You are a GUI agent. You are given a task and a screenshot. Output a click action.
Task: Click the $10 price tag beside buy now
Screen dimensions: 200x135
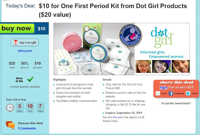(42, 29)
